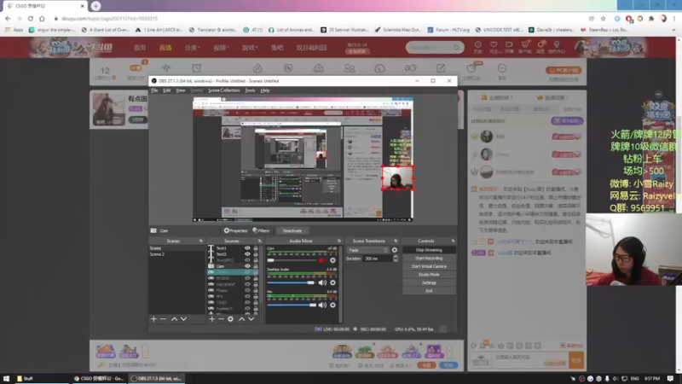Lock the Text1 source
This screenshot has height=384, width=682.
pos(256,248)
